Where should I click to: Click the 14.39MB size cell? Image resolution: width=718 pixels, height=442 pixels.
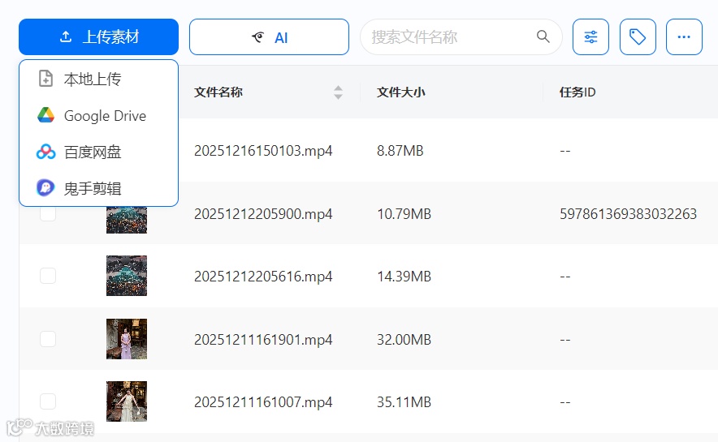tap(404, 277)
